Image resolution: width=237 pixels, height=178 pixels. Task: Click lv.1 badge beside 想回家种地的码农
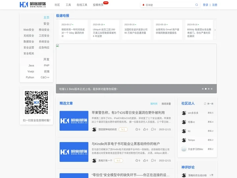point(123,130)
